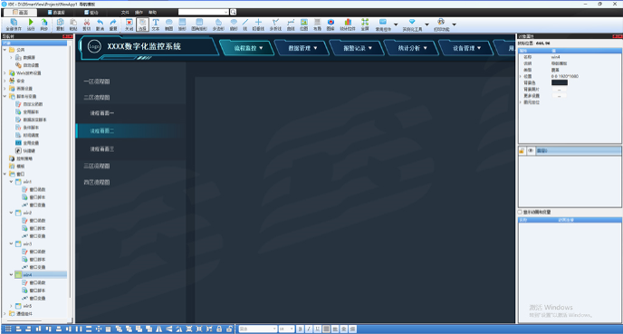Select the Ellipse (椭圆) drawing tool

(168, 24)
